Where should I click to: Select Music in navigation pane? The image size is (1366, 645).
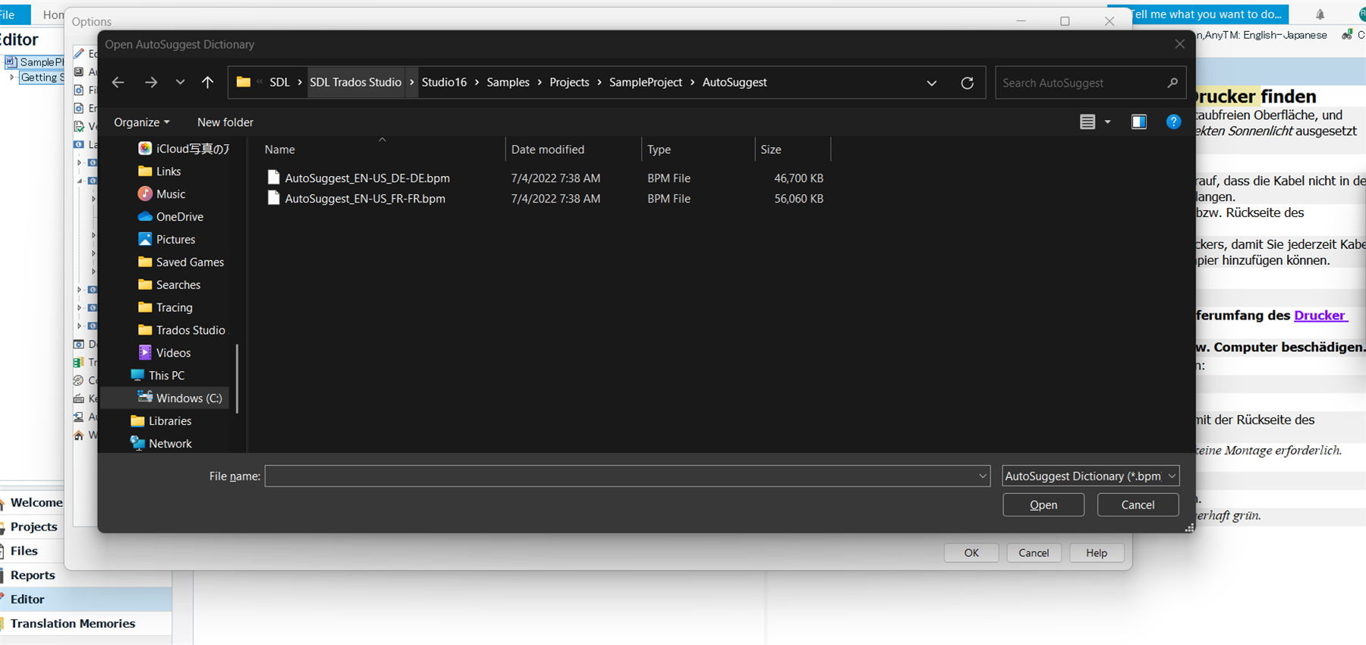pos(162,194)
